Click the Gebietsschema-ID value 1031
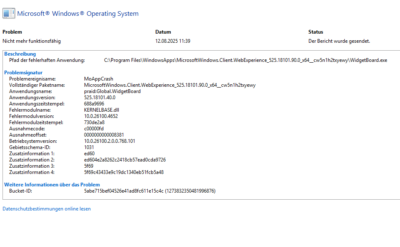 [x=89, y=147]
